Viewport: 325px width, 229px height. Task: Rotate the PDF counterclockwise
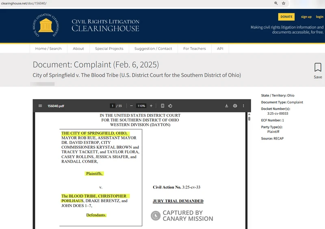pos(170,106)
